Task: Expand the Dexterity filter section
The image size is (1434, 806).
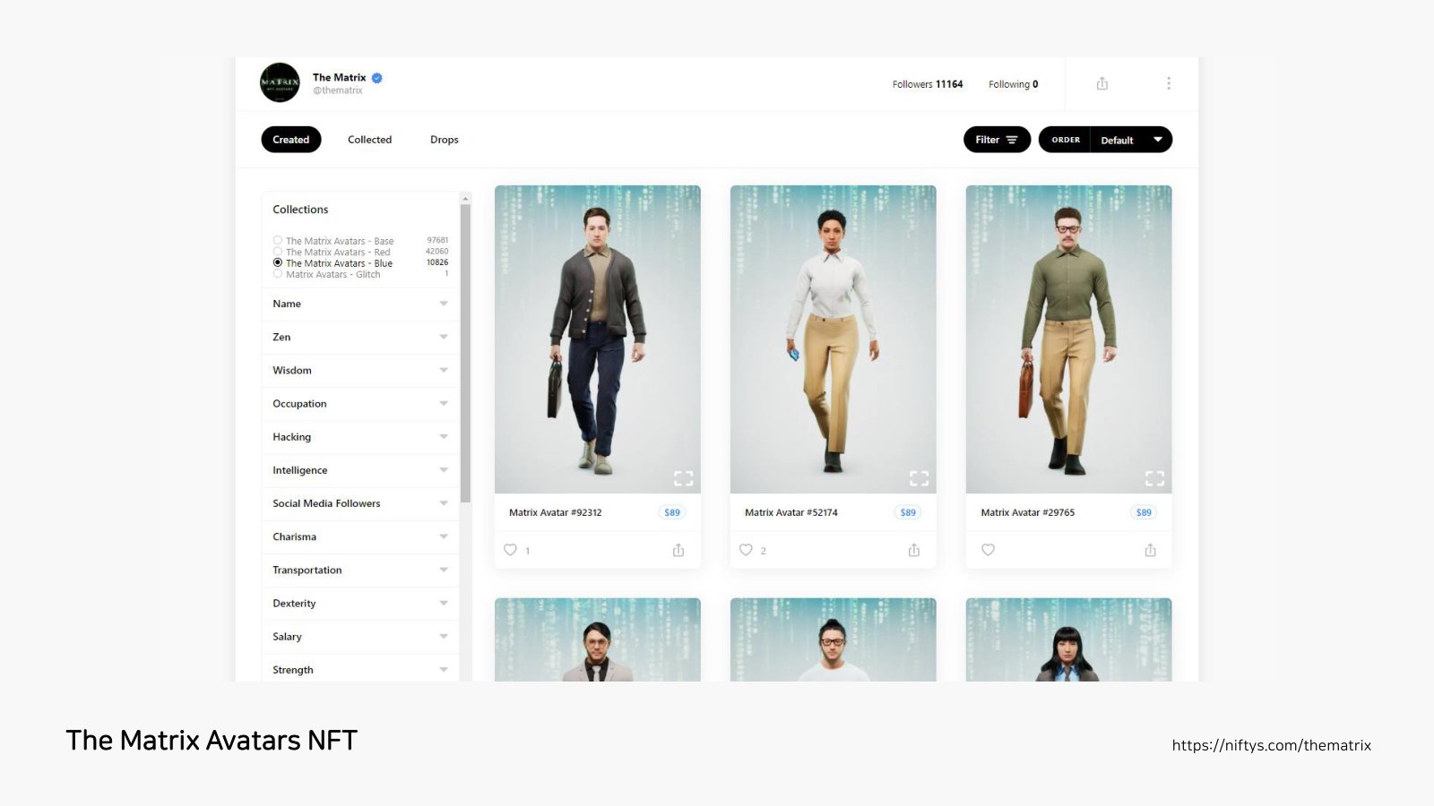Action: point(360,604)
